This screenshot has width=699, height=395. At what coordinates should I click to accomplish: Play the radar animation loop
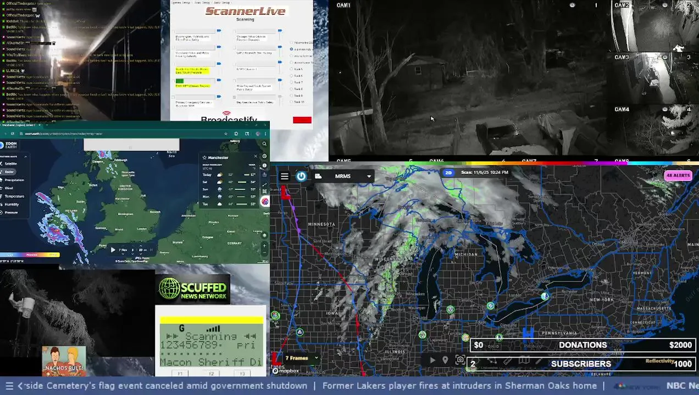pyautogui.click(x=432, y=360)
